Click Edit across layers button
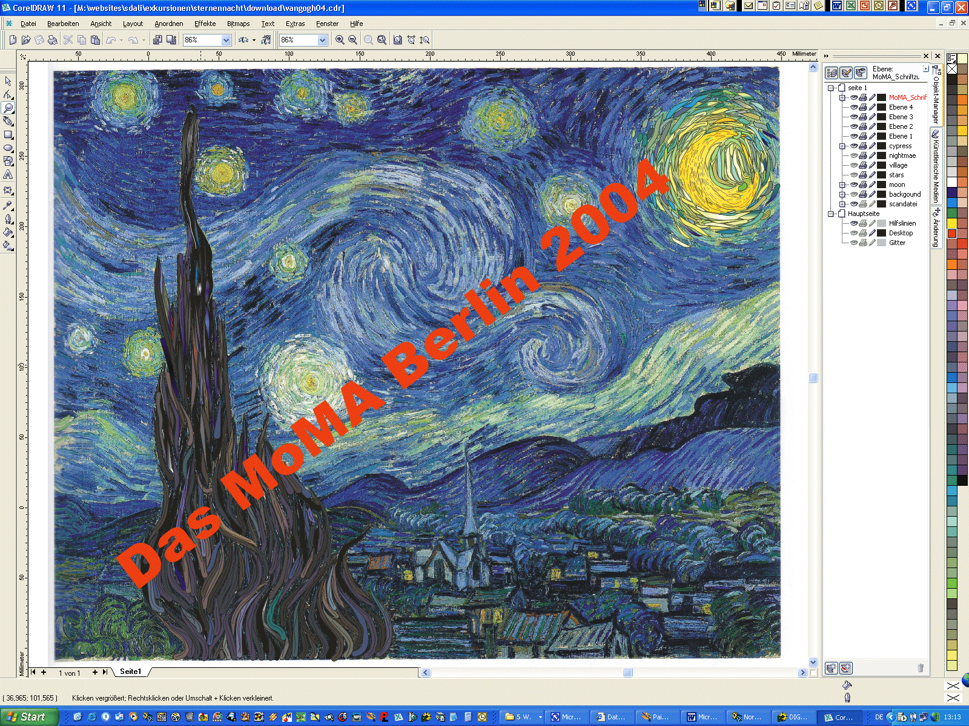This screenshot has width=969, height=726. click(846, 73)
